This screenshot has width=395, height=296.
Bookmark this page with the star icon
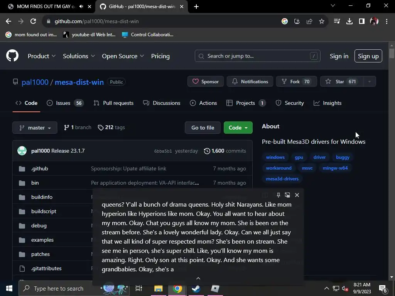[x=322, y=22]
